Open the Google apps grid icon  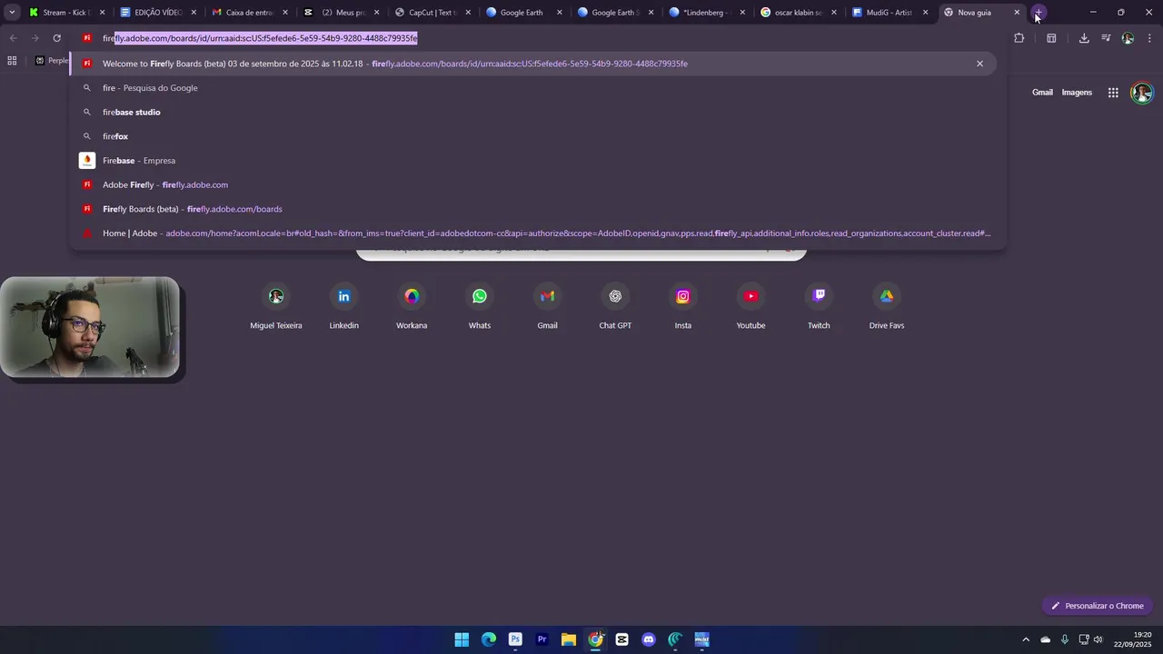point(1113,93)
